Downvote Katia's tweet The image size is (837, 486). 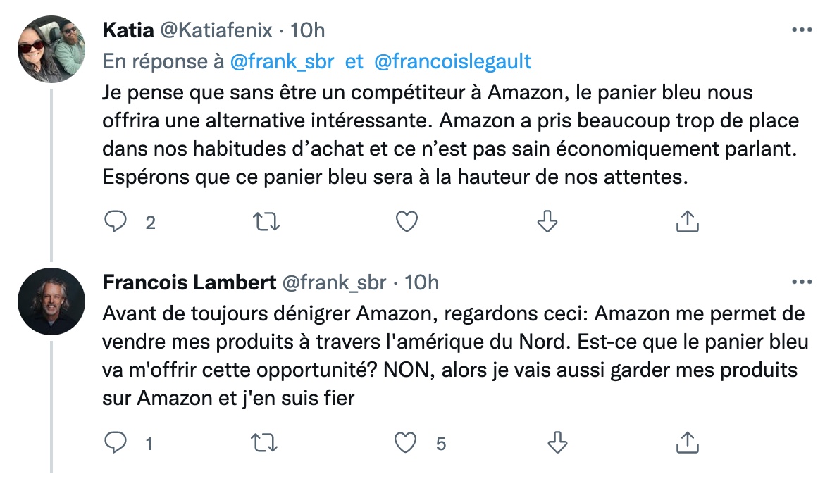(547, 223)
